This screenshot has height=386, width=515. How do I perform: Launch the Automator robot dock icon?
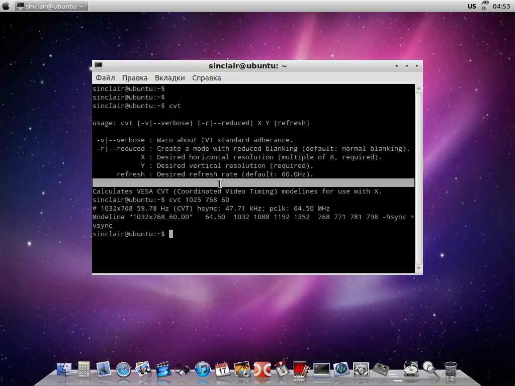(x=281, y=369)
